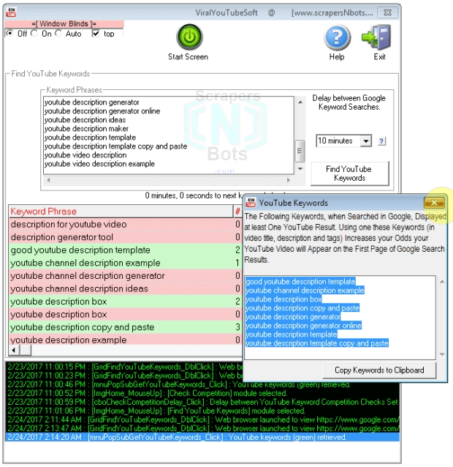Click the Find YouTube Keywords button
Screen dimensions: 453x467
349,173
